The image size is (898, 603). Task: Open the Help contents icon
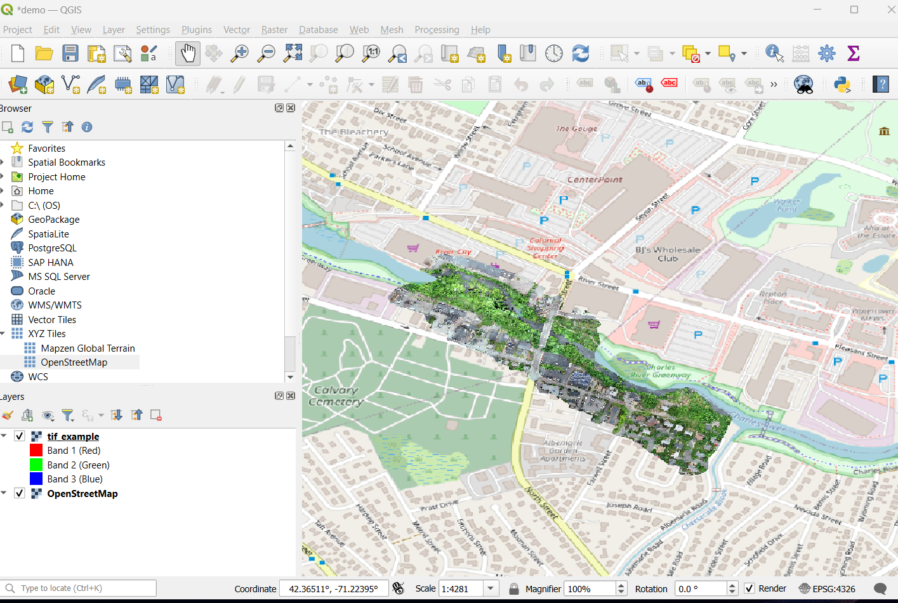pyautogui.click(x=881, y=84)
